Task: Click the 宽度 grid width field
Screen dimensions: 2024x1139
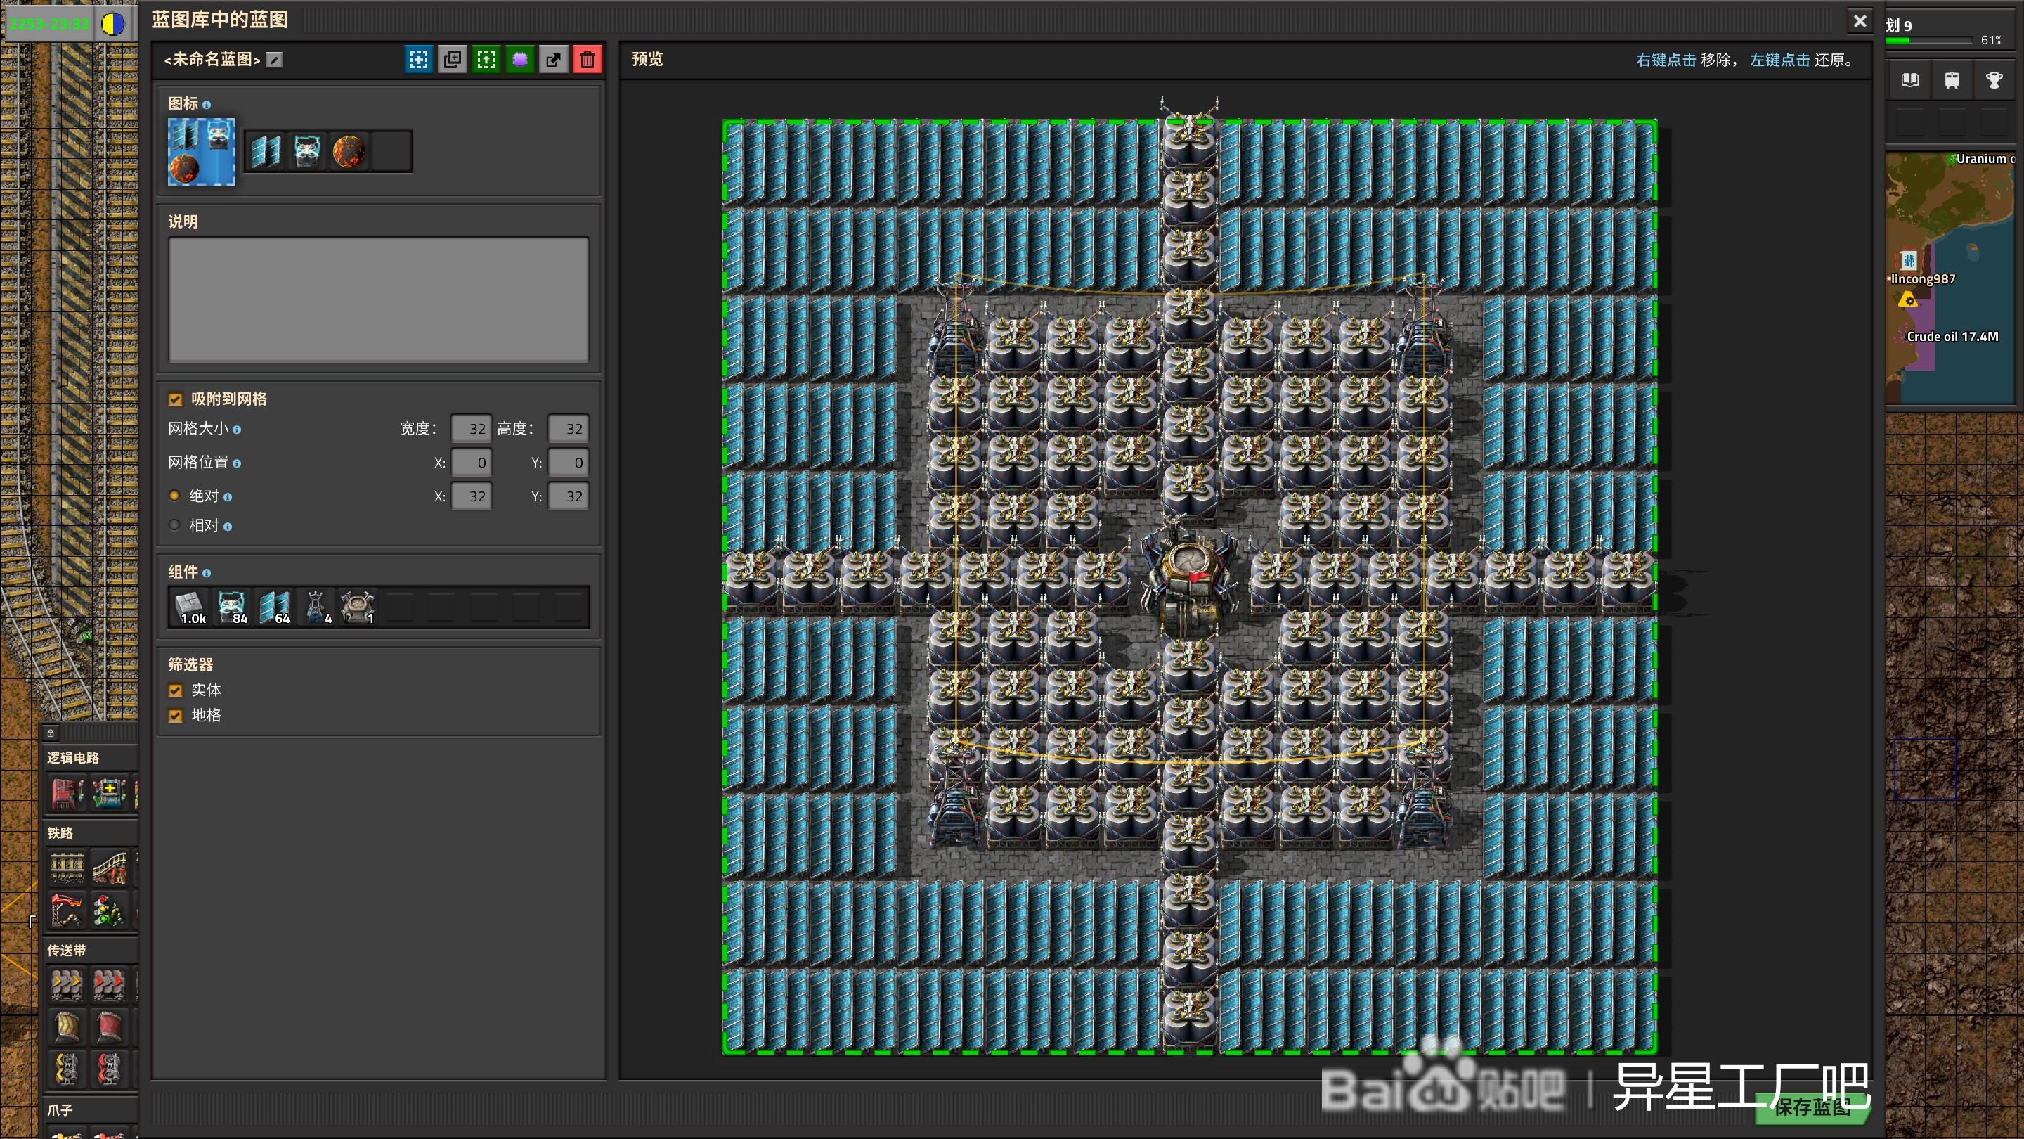Action: (472, 428)
